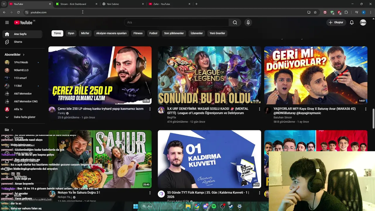Screen dimensions: 375x211
Task: Go back in browser history
Action: pyautogui.click(x=4, y=12)
